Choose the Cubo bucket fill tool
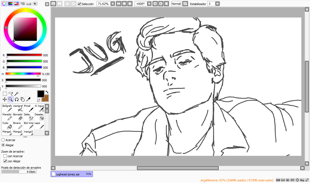This screenshot has height=184, width=310. [7, 125]
